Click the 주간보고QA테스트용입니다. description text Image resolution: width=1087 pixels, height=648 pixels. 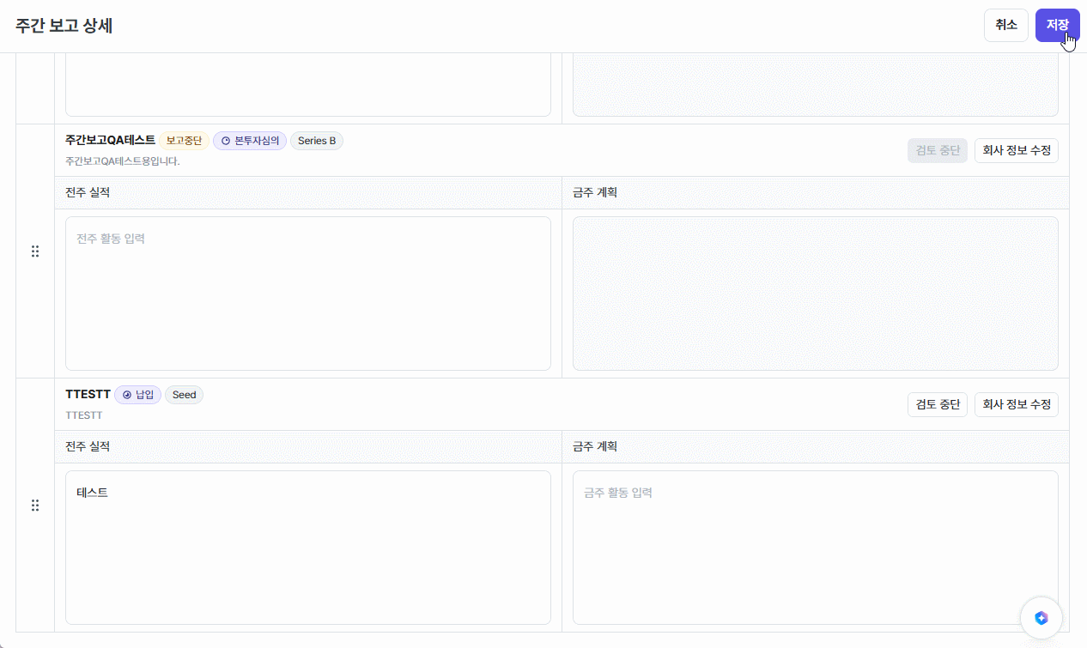pos(123,160)
